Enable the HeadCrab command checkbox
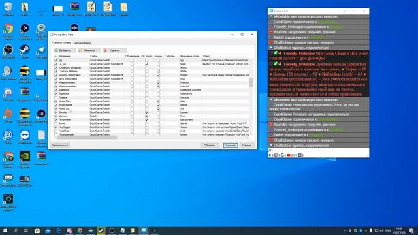The height and width of the screenshot is (235, 418). tap(56, 131)
